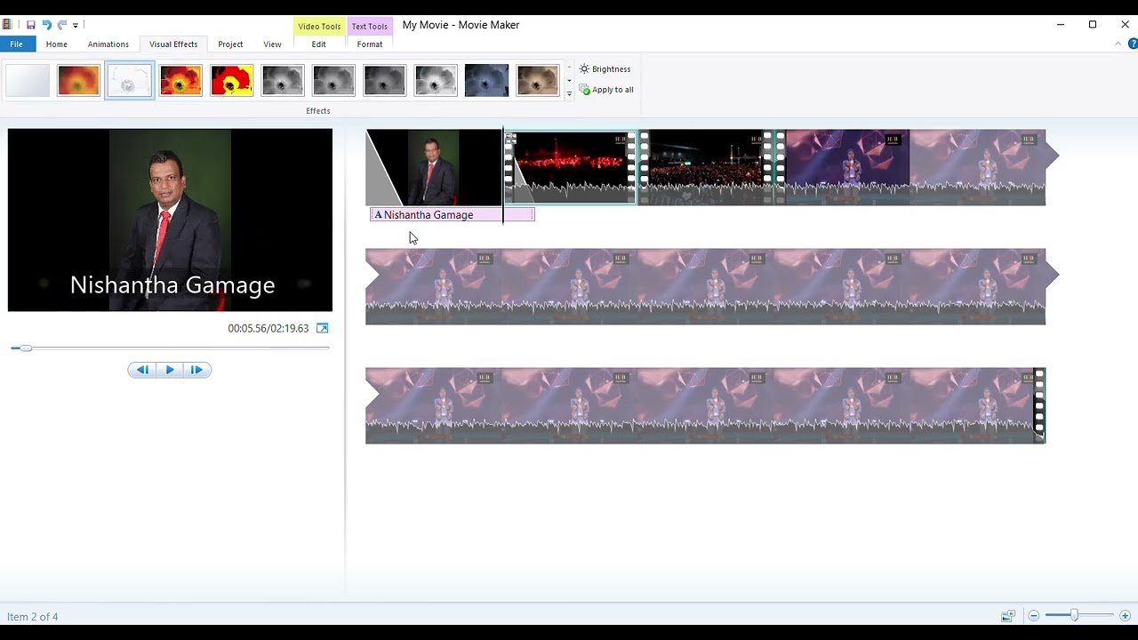Image resolution: width=1138 pixels, height=640 pixels.
Task: Select the No effect blank thumbnail
Action: [x=28, y=80]
